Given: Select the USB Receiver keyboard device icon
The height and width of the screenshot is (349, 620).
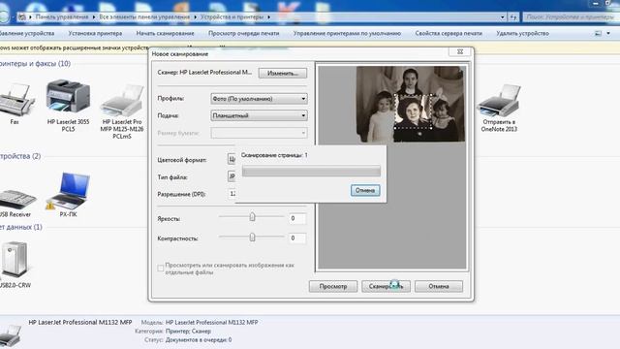Looking at the screenshot, I should pos(16,199).
